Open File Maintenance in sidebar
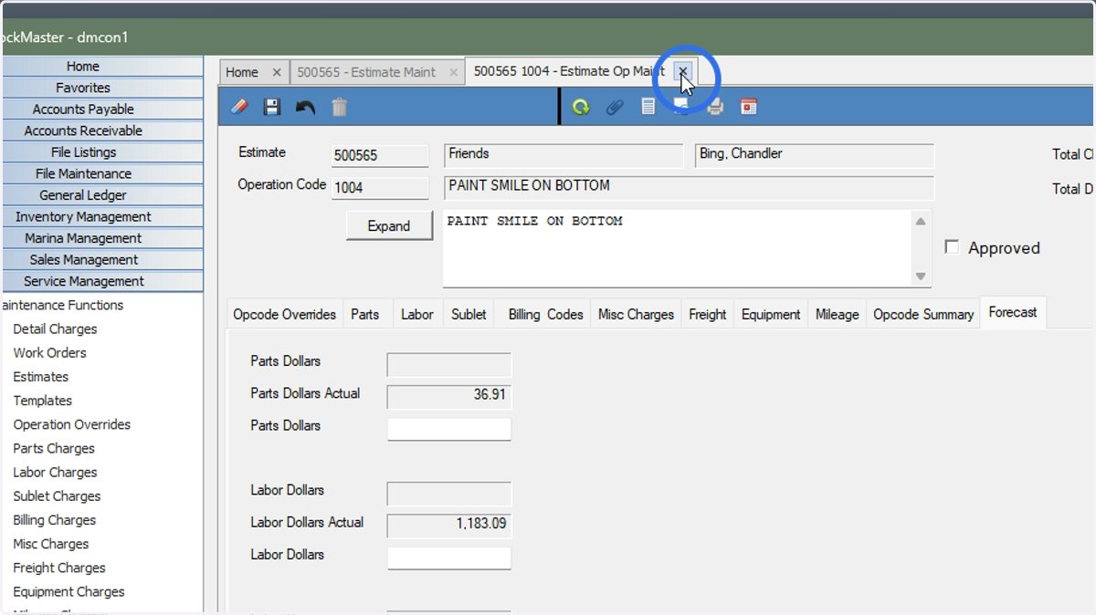Image resolution: width=1096 pixels, height=615 pixels. point(102,173)
